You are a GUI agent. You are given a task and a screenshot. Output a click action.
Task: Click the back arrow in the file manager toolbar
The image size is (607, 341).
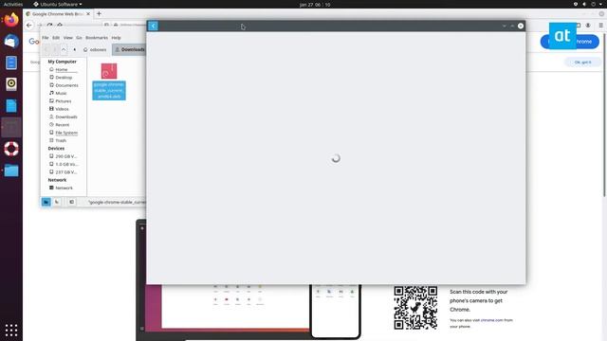[46, 49]
